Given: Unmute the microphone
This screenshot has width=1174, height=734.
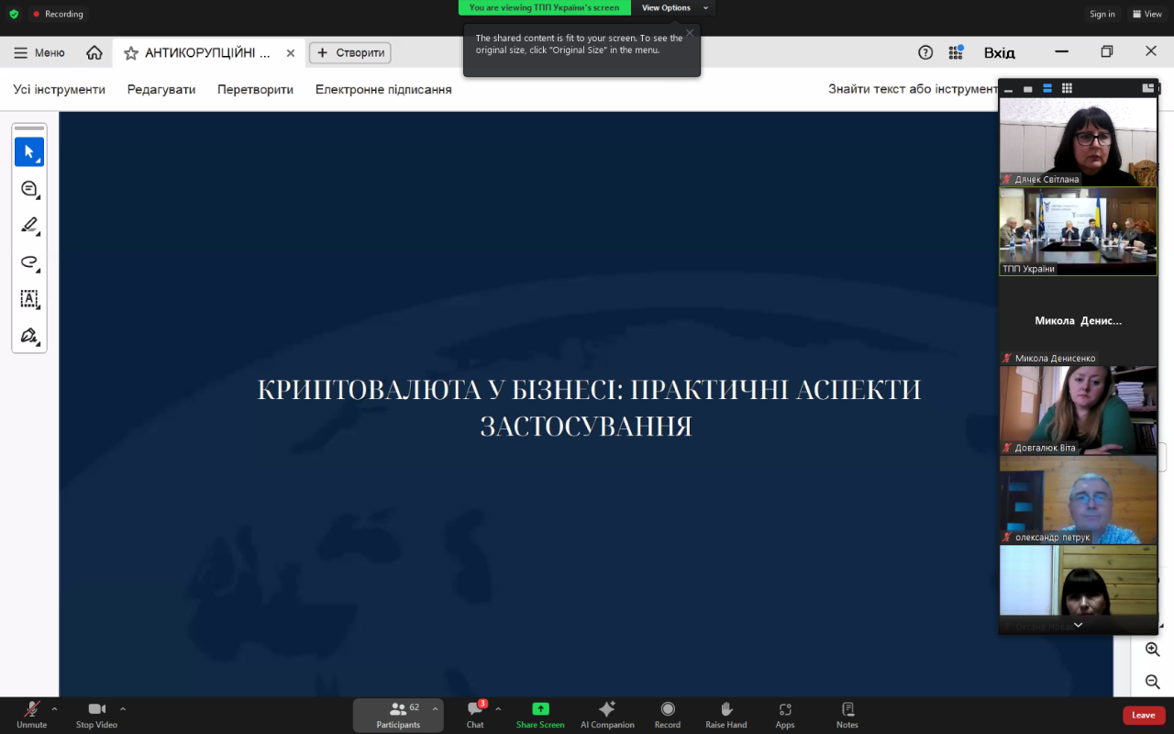Looking at the screenshot, I should (31, 714).
